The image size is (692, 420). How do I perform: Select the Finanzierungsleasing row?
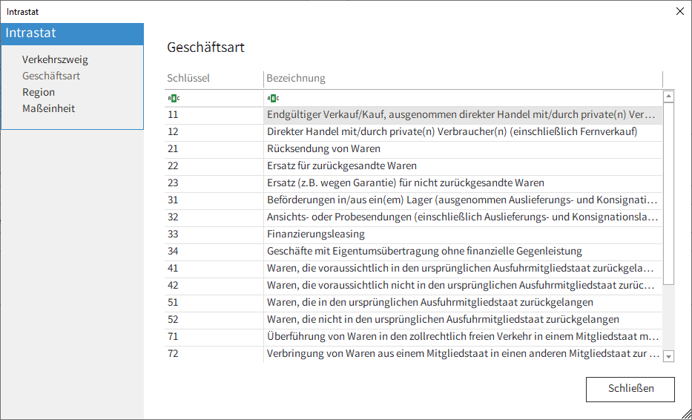pyautogui.click(x=414, y=234)
